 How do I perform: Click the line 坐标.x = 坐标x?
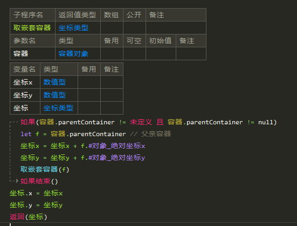click(36, 193)
